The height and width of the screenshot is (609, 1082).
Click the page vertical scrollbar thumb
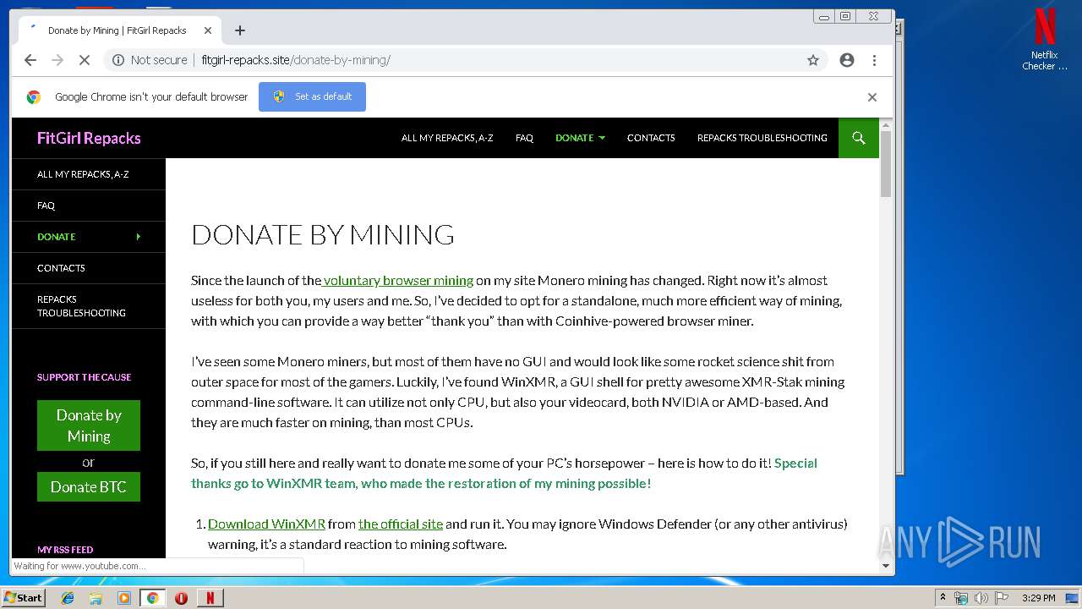[886, 165]
